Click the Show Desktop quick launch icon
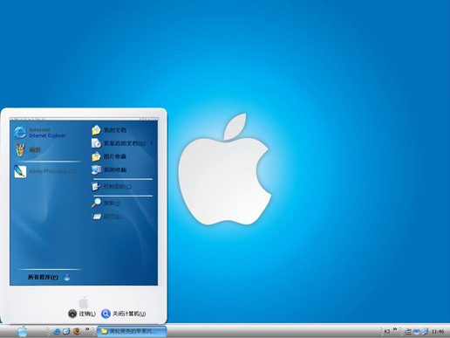The width and height of the screenshot is (450, 338). [x=66, y=331]
